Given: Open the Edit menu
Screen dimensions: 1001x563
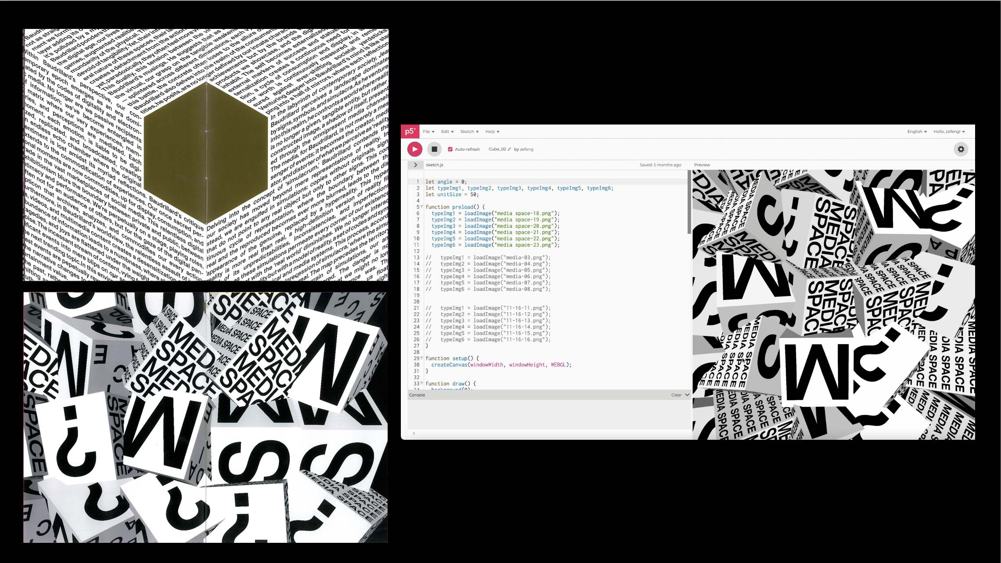Looking at the screenshot, I should click(447, 132).
